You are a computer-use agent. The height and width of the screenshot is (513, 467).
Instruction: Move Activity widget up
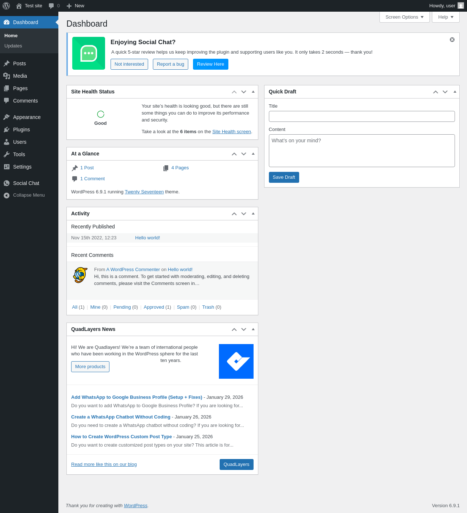234,214
